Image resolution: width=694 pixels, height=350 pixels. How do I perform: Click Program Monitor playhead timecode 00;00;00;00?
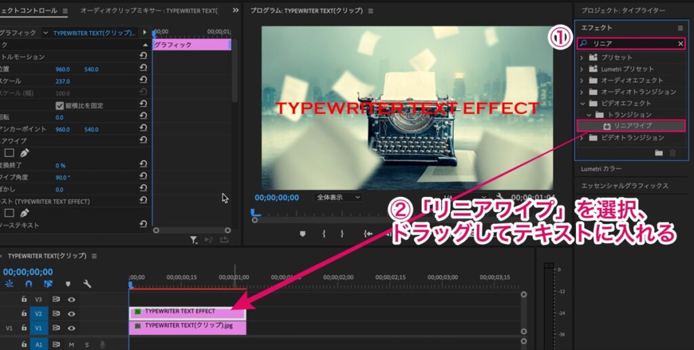click(277, 198)
